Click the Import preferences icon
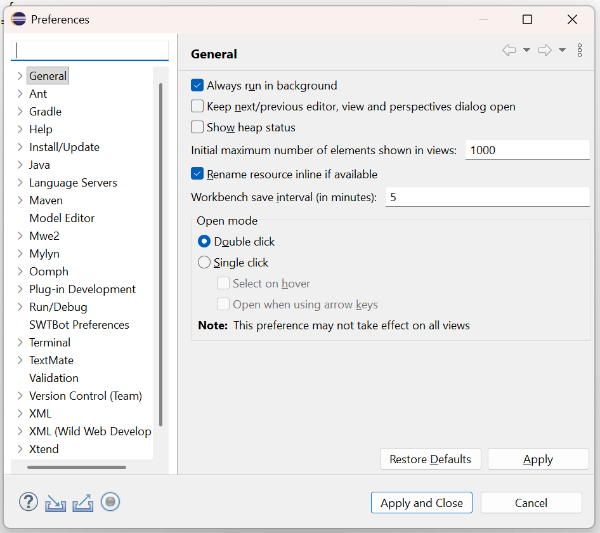 tap(56, 503)
